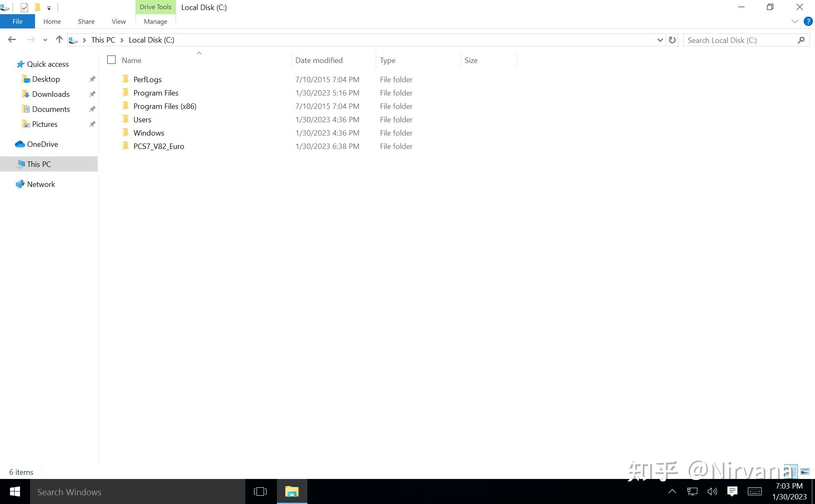Open the PCS7_V82_Euro folder

pos(158,146)
